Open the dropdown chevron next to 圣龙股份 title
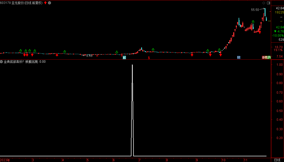The image size is (284, 162). 49,3
